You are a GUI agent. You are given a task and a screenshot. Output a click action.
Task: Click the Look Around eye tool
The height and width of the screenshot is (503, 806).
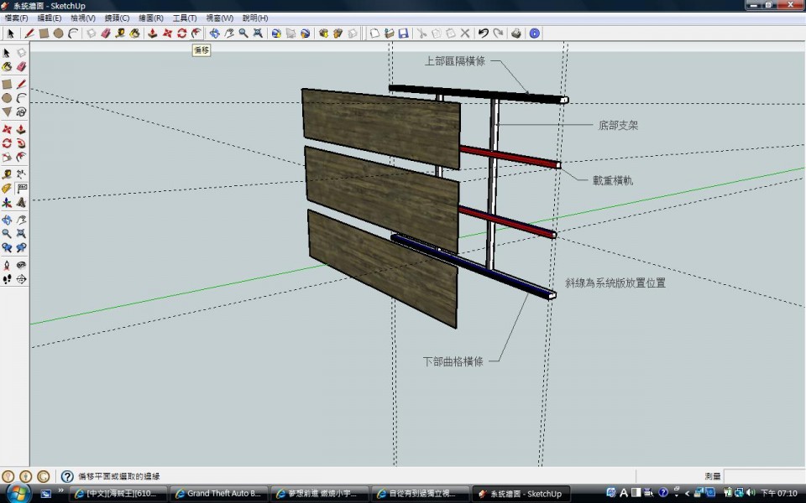[21, 265]
